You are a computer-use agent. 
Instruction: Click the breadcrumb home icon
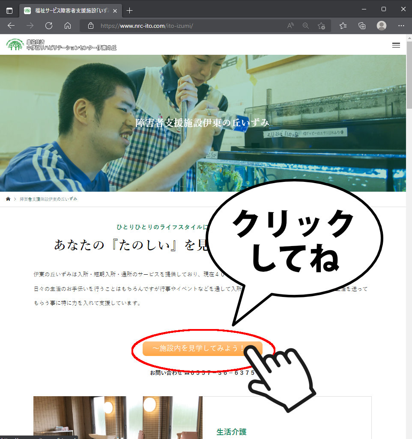[x=8, y=199]
